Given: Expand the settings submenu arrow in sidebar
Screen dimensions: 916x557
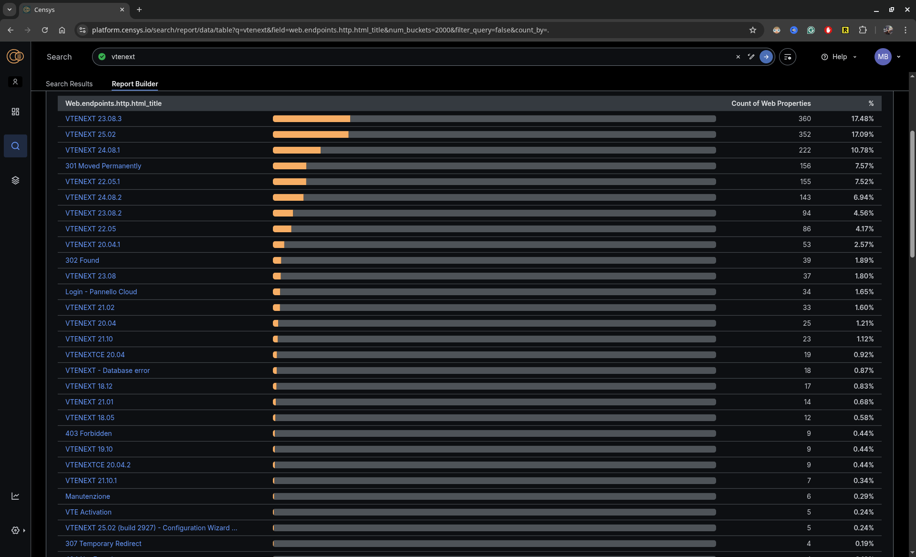Looking at the screenshot, I should 24,530.
